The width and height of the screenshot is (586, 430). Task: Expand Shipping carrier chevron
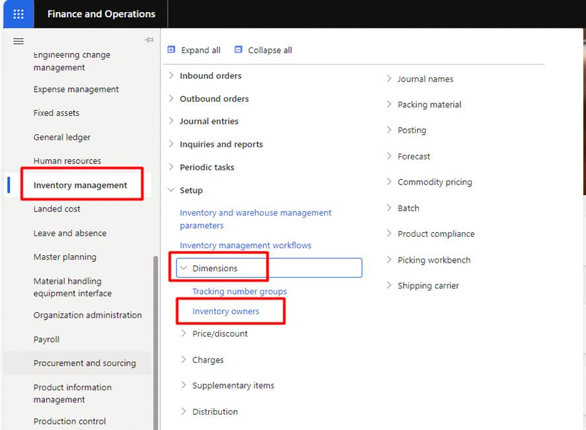389,285
